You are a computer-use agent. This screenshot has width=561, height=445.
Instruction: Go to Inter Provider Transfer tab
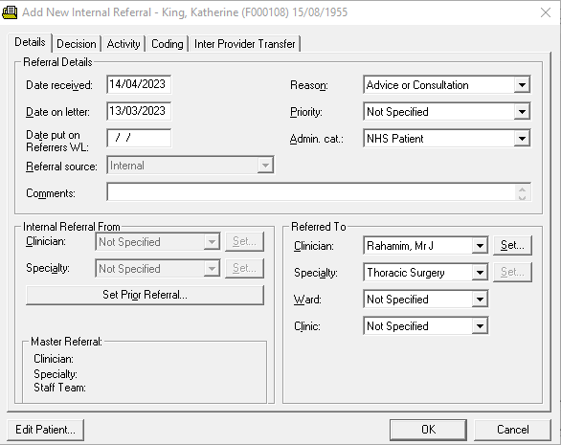[245, 44]
